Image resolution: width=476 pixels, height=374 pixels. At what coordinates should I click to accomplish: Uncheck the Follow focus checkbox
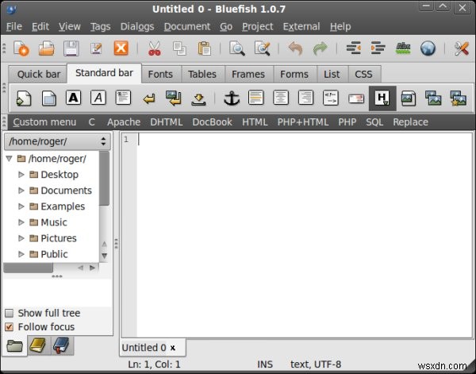[10, 327]
